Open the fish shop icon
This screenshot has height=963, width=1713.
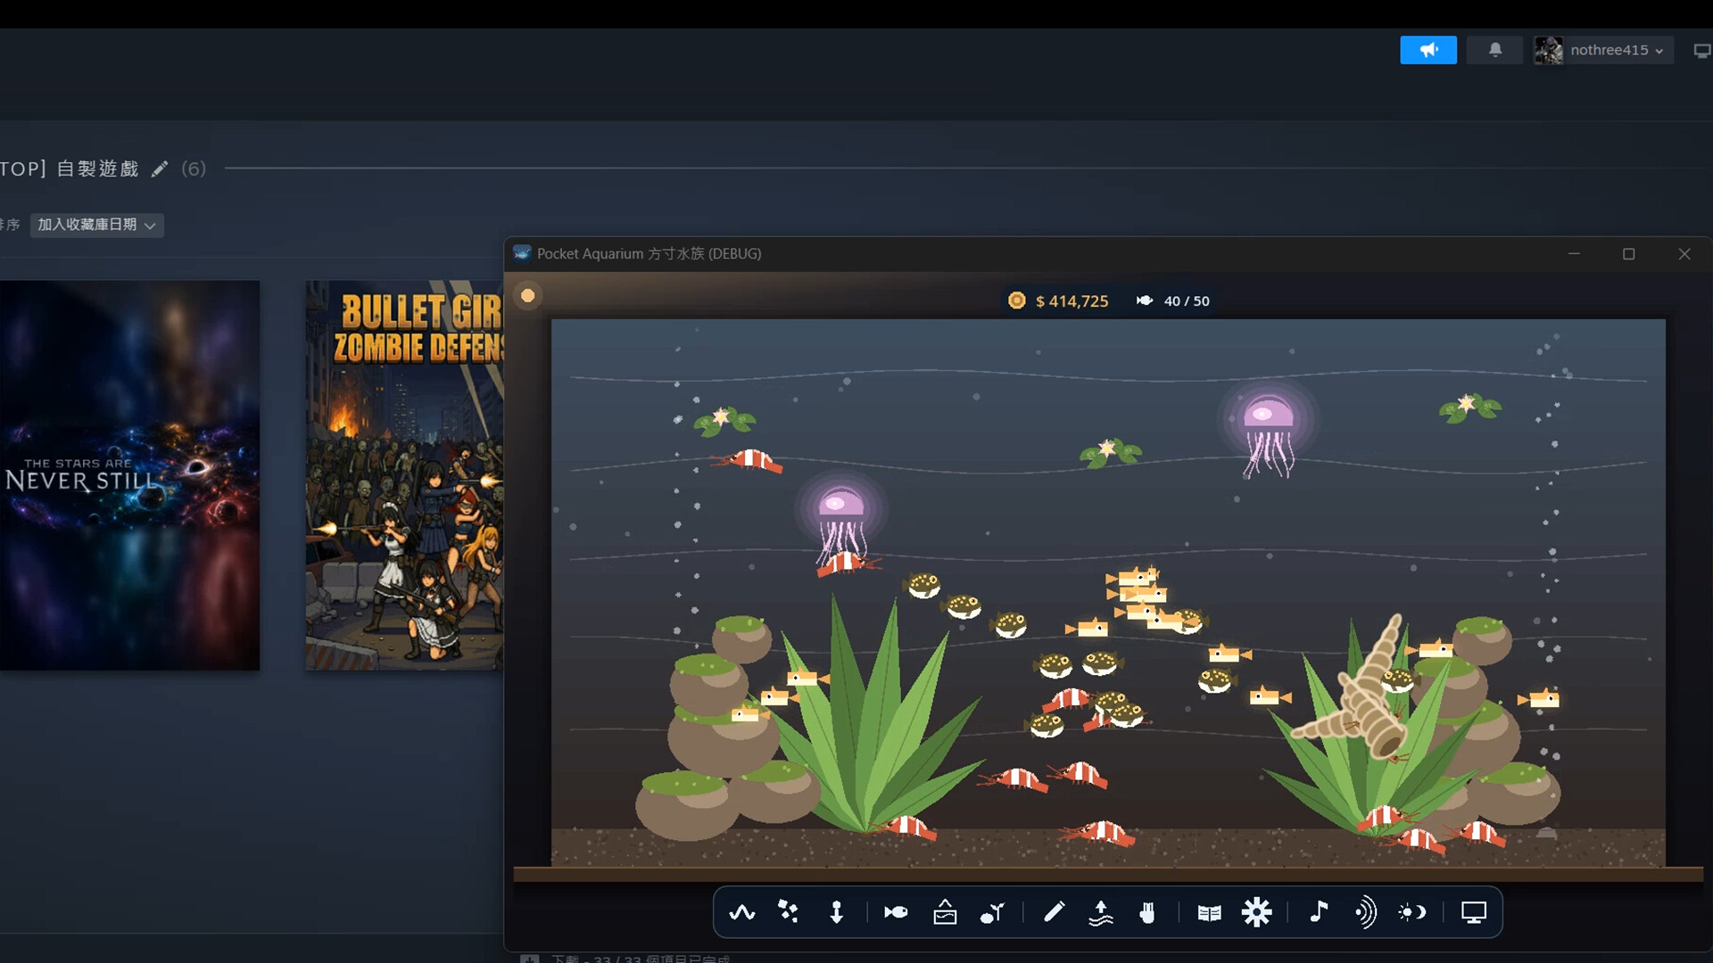click(896, 912)
